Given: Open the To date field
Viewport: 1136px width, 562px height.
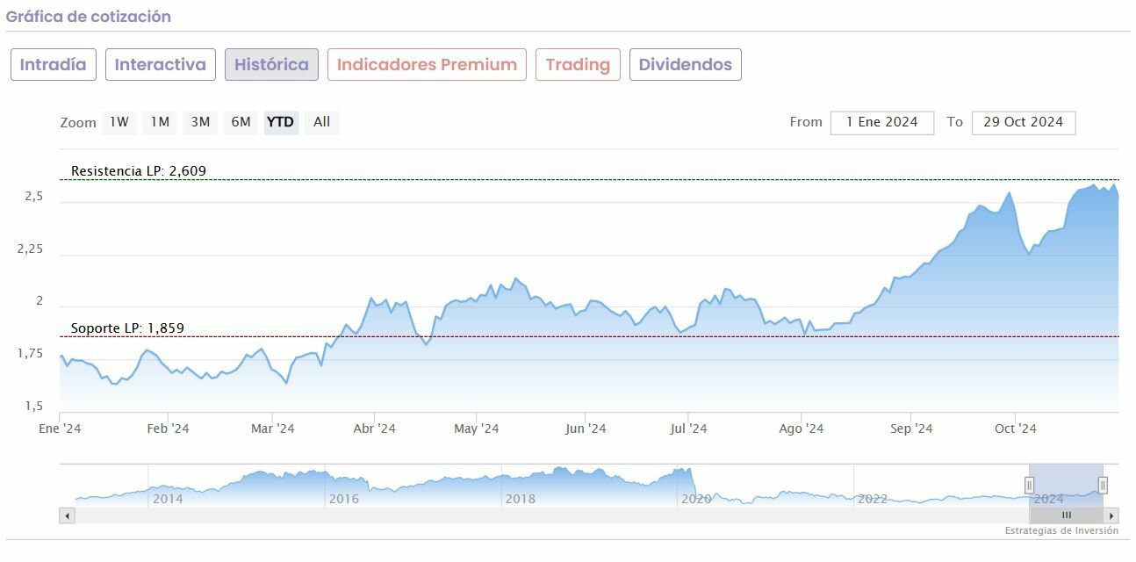Looking at the screenshot, I should click(x=1023, y=122).
